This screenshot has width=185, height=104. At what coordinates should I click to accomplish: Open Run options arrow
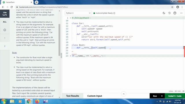pyautogui.click(x=162, y=96)
